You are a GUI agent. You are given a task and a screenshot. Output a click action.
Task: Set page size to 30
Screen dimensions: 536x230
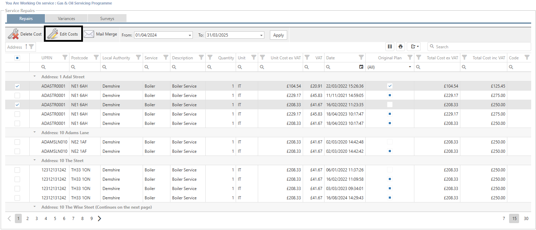526,218
